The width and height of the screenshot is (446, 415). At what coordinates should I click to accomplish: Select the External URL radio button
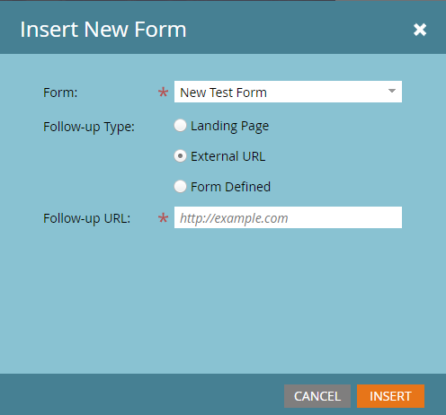tap(180, 156)
